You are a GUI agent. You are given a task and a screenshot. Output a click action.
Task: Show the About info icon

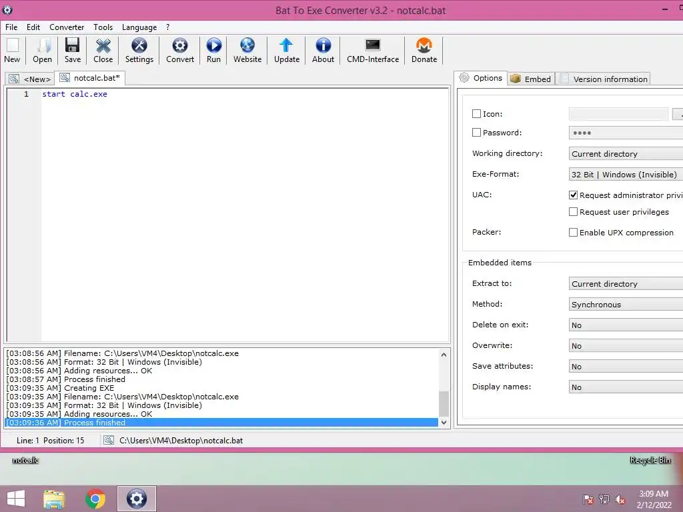click(x=323, y=51)
